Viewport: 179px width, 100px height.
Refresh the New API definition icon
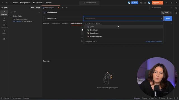(96, 42)
